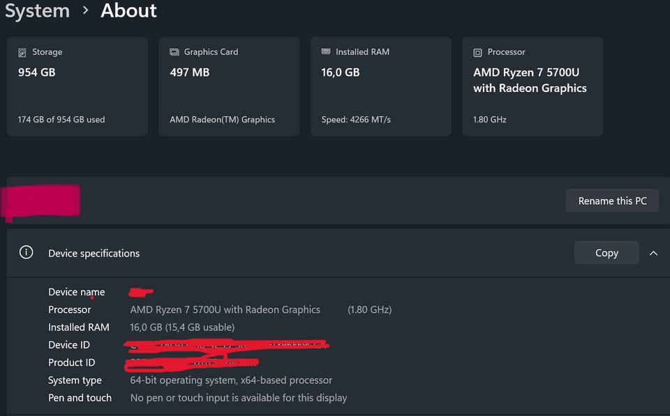Click the Processor chip icon
Viewport: 670px width, 416px height.
click(477, 52)
